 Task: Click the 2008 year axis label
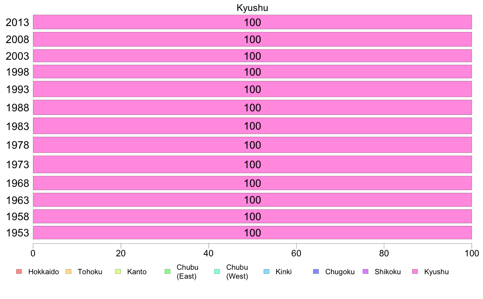(x=17, y=39)
